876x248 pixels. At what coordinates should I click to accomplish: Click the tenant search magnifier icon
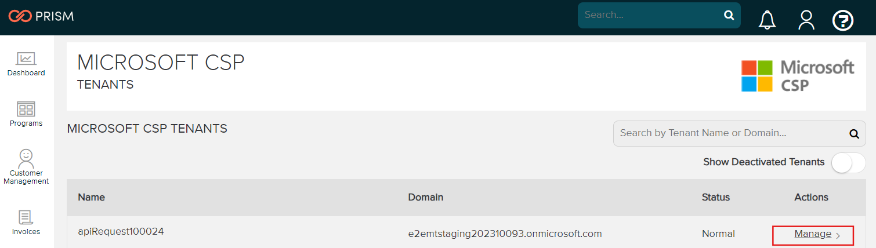pyautogui.click(x=854, y=134)
